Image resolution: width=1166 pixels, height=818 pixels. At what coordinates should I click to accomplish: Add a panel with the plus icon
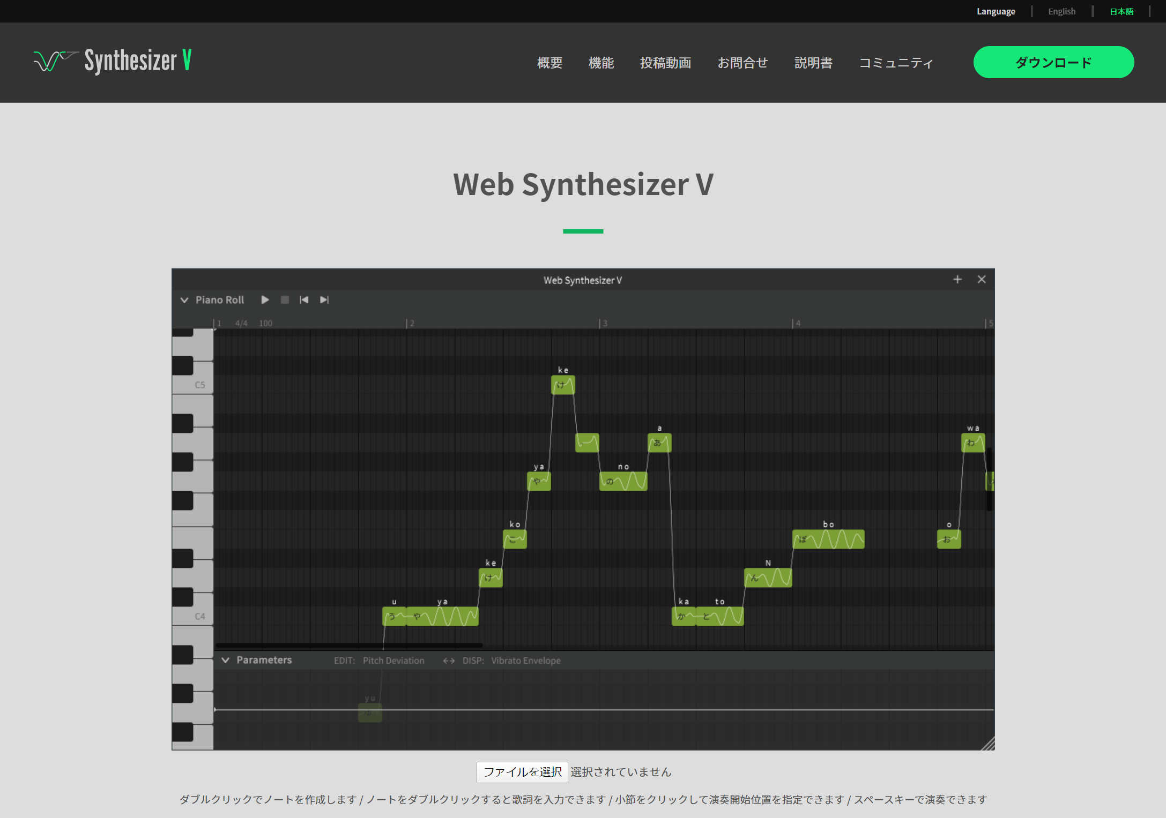(x=957, y=280)
